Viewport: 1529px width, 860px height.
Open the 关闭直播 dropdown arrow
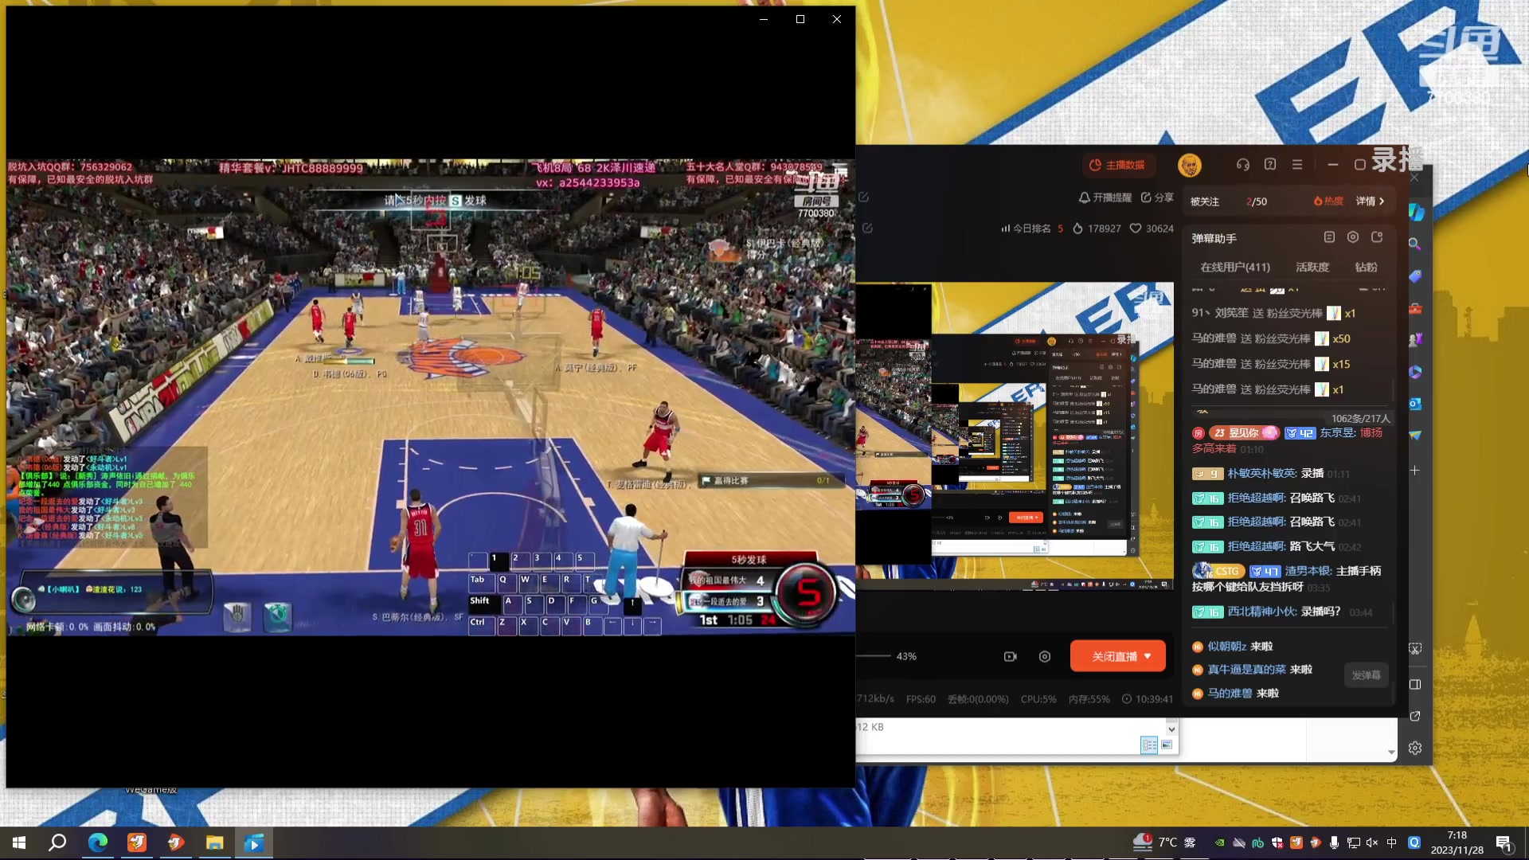(1148, 656)
